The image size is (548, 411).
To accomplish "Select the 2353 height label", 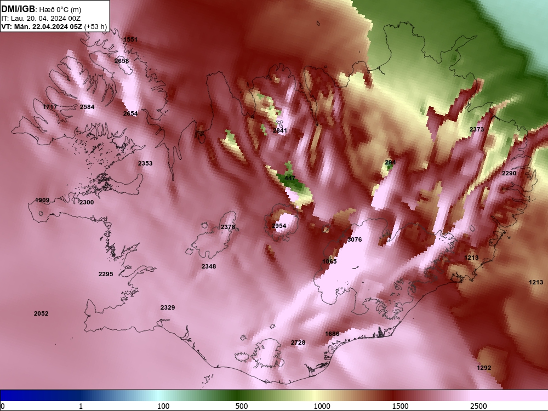I will [x=145, y=163].
